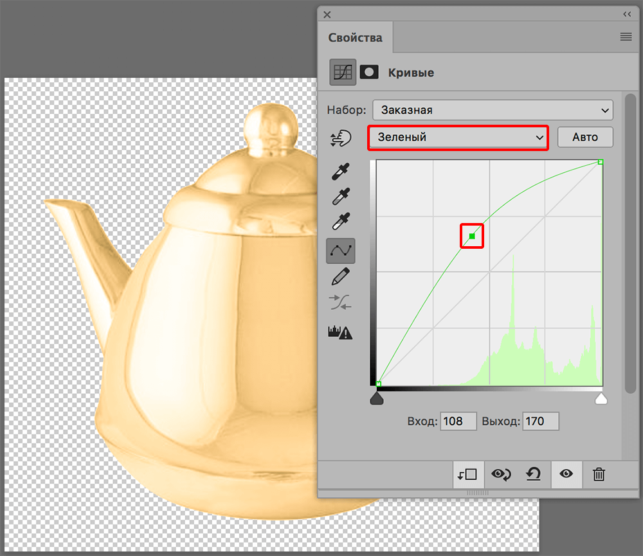The height and width of the screenshot is (556, 643).
Task: Open the Зеленый channel dropdown
Action: pos(458,138)
